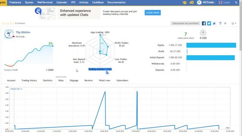Click the MQL5 chats banner image

pyautogui.click(x=45, y=13)
